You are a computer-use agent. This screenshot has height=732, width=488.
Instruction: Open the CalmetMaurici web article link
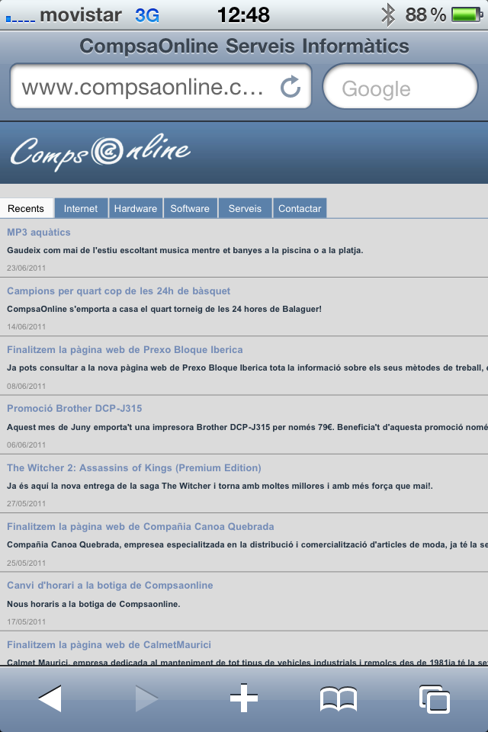click(x=109, y=645)
